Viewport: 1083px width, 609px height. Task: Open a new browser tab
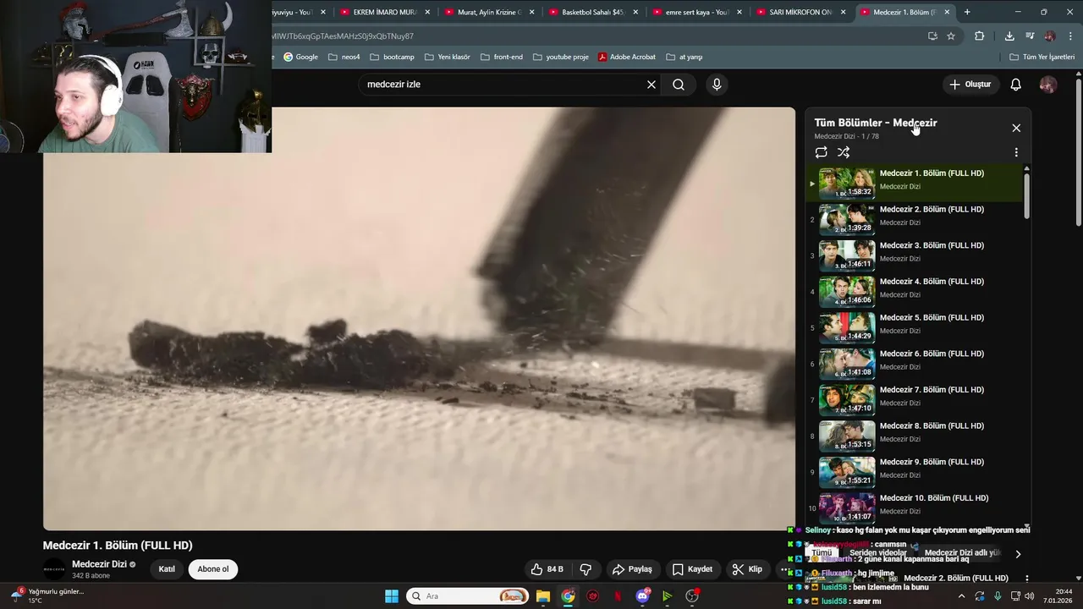click(967, 12)
